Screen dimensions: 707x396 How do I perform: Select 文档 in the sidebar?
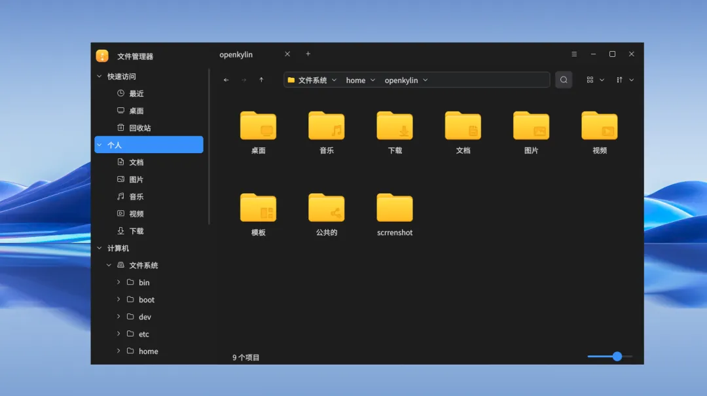point(136,162)
